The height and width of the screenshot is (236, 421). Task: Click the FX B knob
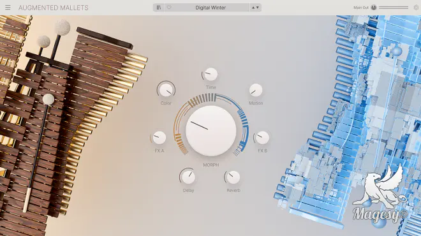tap(262, 138)
